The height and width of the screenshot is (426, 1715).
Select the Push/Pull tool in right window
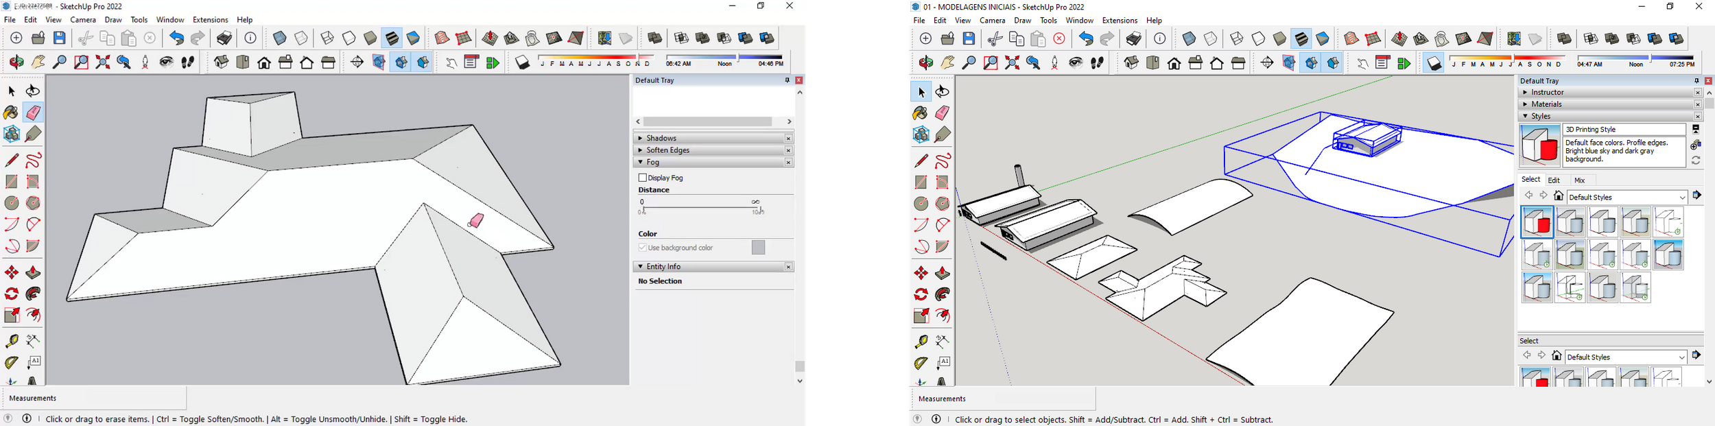pyautogui.click(x=943, y=274)
